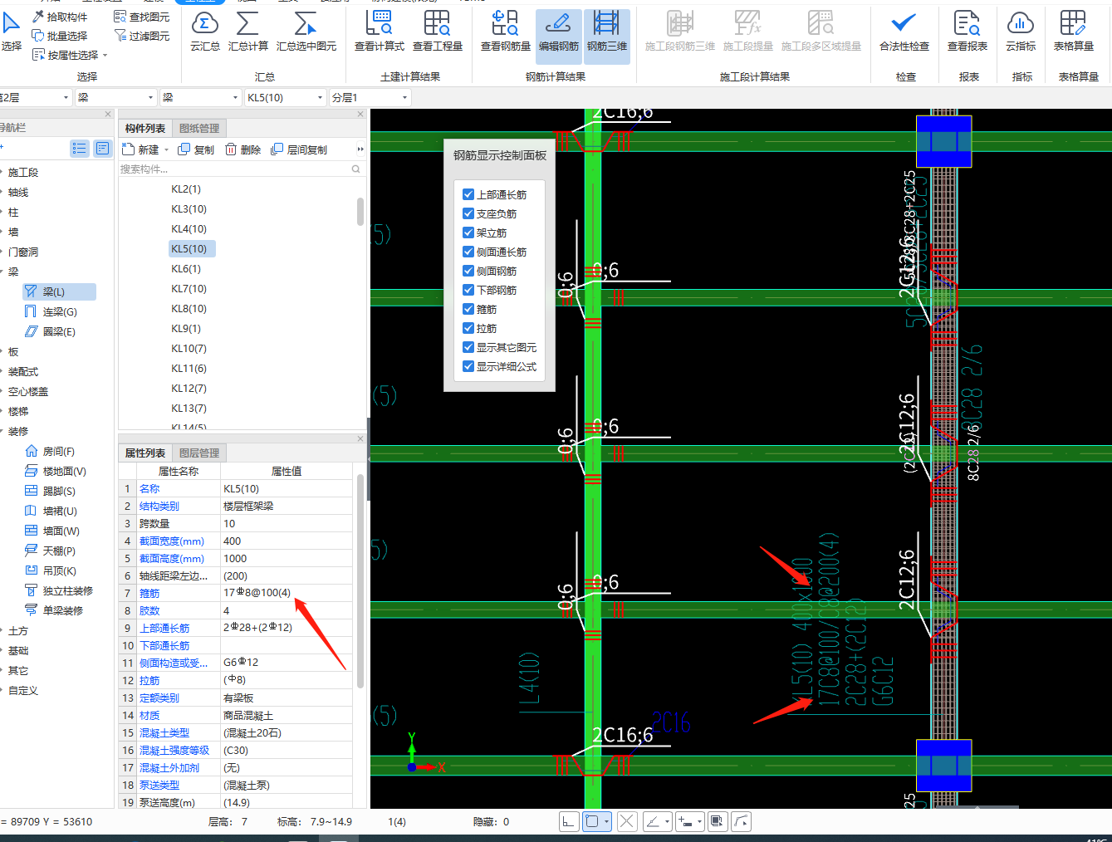Viewport: 1112px width, 842px height.
Task: Open 查看工程量 quantity view
Action: click(x=438, y=31)
